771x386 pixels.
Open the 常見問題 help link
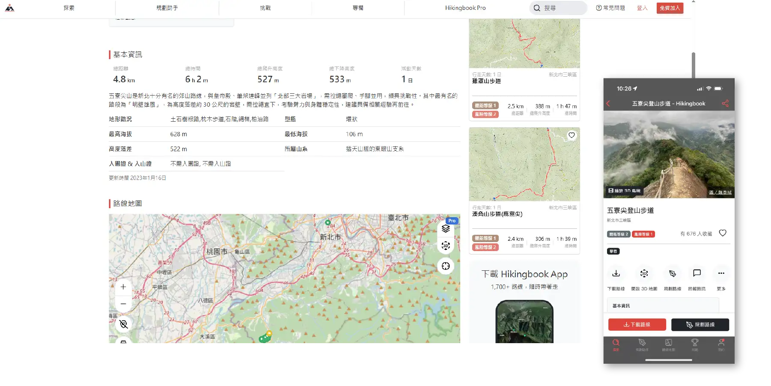coord(610,8)
